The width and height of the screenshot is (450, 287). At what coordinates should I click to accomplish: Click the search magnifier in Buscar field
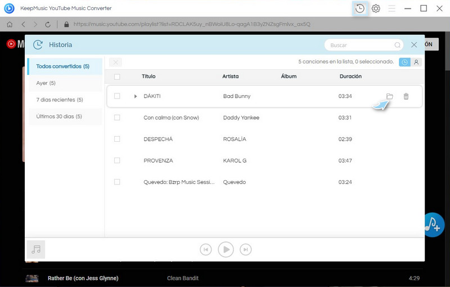[x=397, y=45]
